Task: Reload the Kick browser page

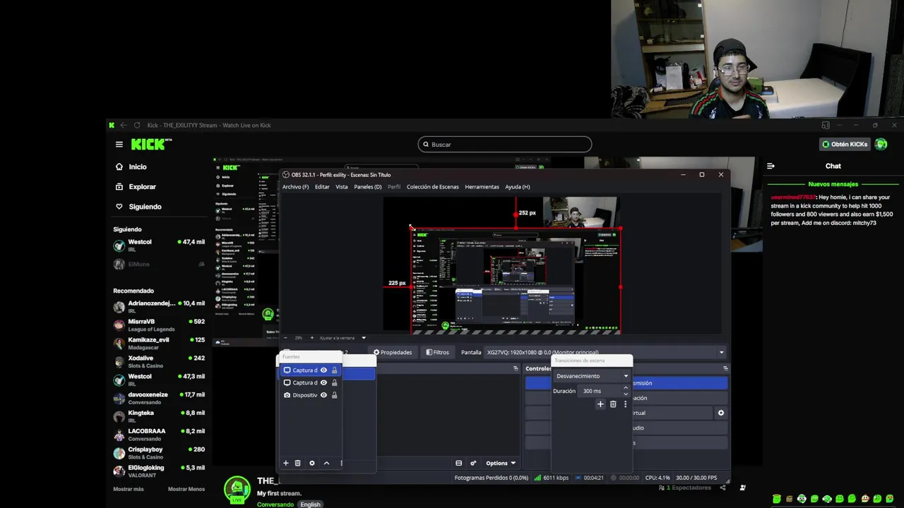Action: (137, 125)
